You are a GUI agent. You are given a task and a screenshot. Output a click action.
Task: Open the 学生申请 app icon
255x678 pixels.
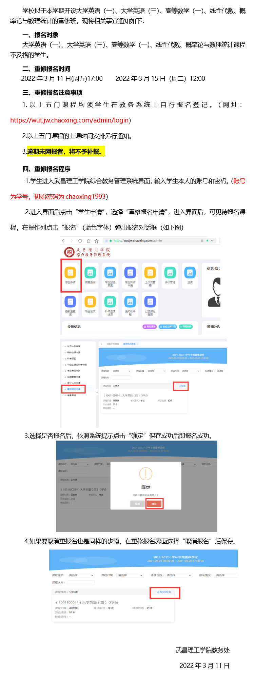(70, 272)
